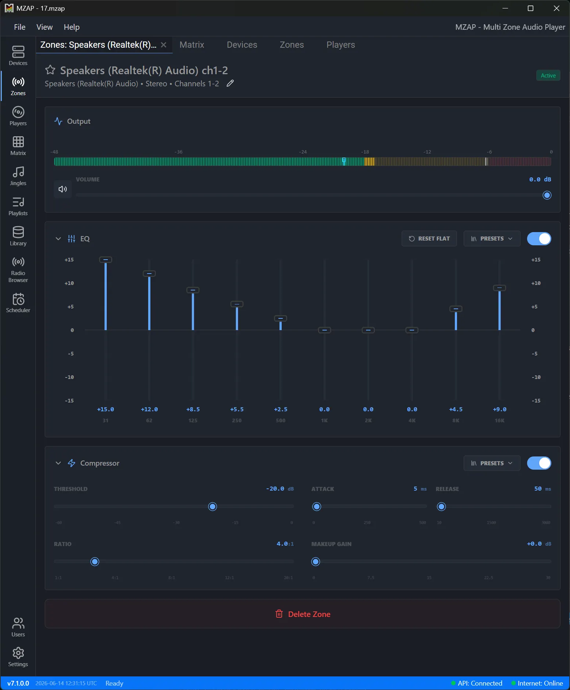Click the +15.0 value for 31 Hz
The width and height of the screenshot is (570, 690).
[106, 409]
